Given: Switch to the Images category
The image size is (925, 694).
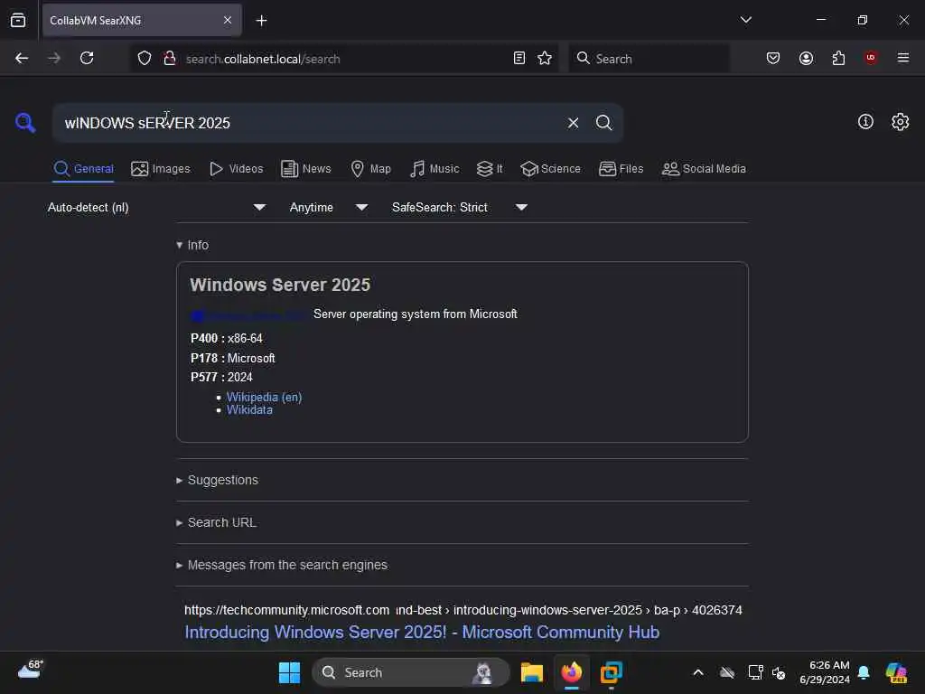Looking at the screenshot, I should pos(161,169).
